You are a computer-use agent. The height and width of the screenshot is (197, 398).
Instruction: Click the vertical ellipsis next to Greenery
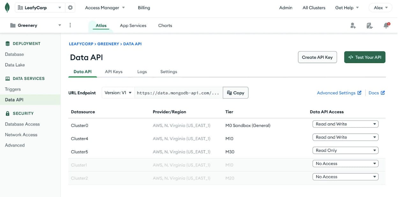pos(70,25)
